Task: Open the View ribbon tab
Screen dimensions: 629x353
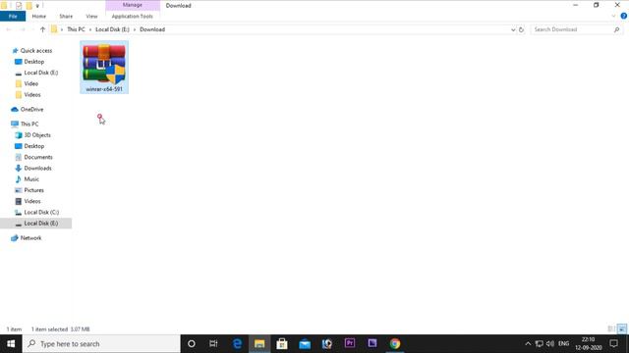Action: click(91, 17)
